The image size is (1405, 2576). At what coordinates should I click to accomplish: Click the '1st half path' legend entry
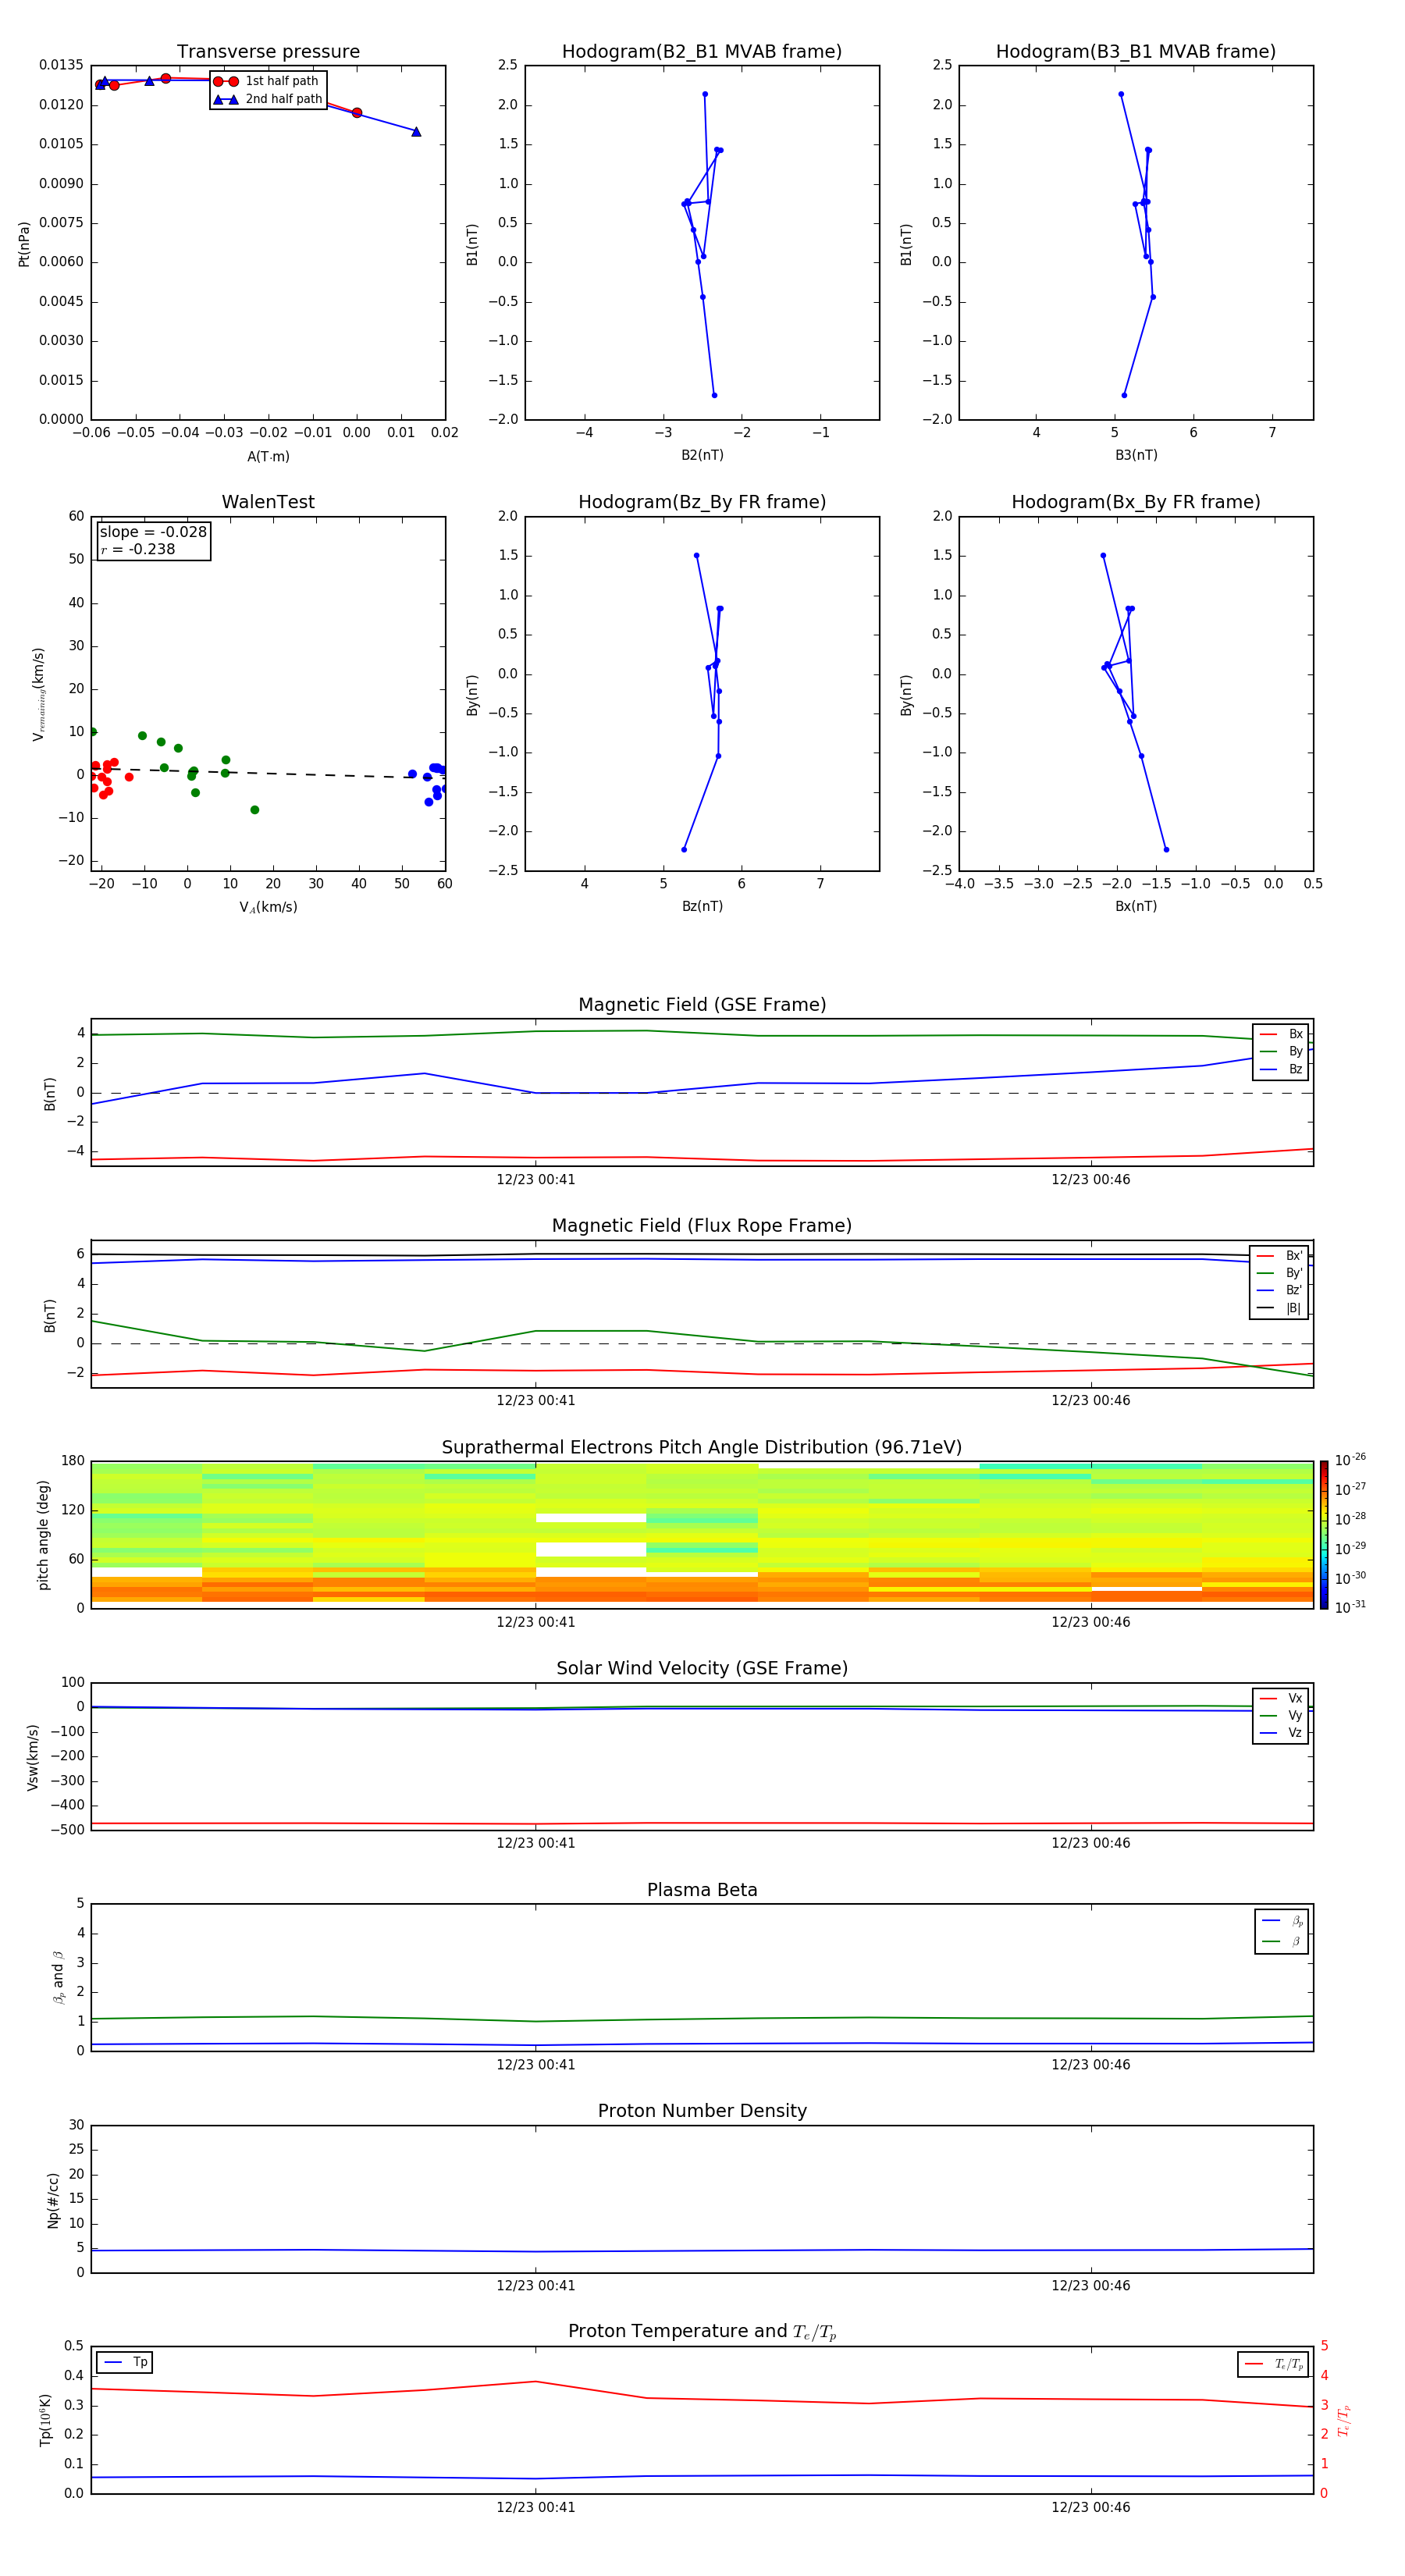267,81
